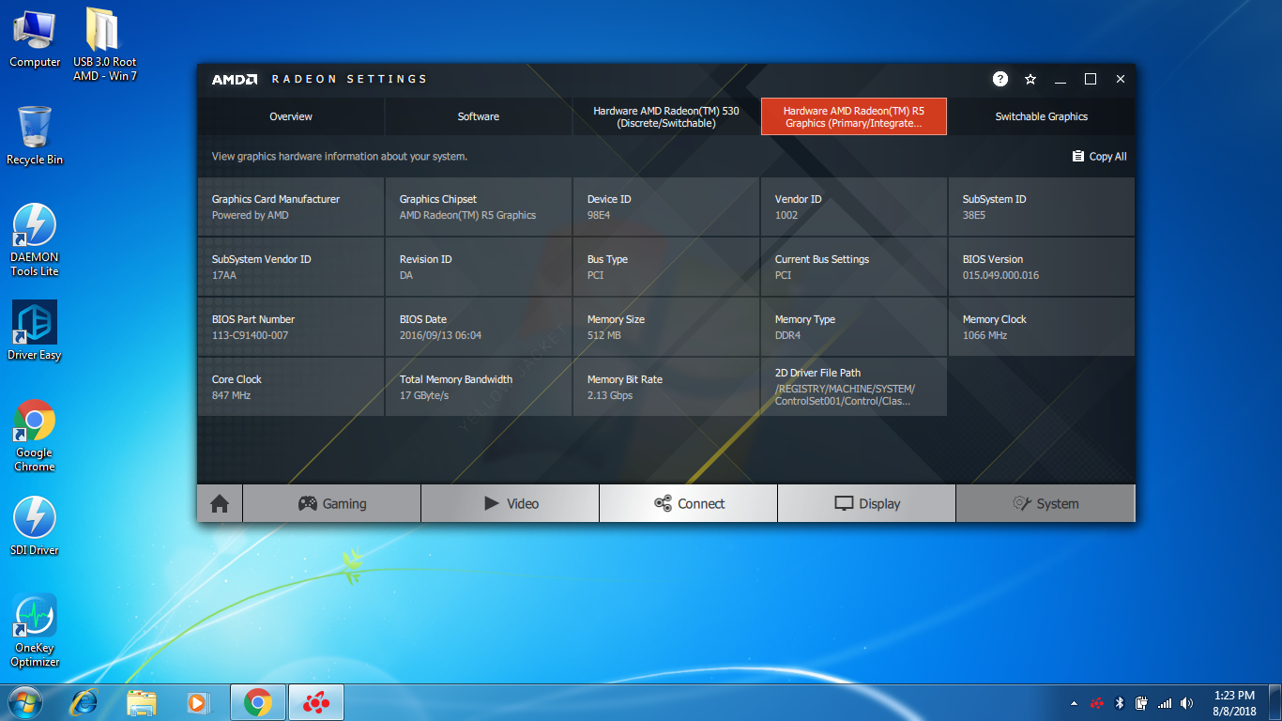Click the Total Memory Bandwidth tile
Image resolution: width=1282 pixels, height=721 pixels.
[x=479, y=387]
